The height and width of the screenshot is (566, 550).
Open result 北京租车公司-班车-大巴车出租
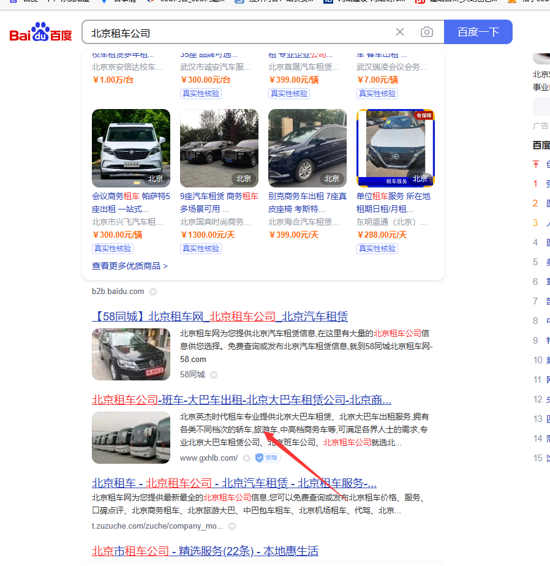point(241,400)
